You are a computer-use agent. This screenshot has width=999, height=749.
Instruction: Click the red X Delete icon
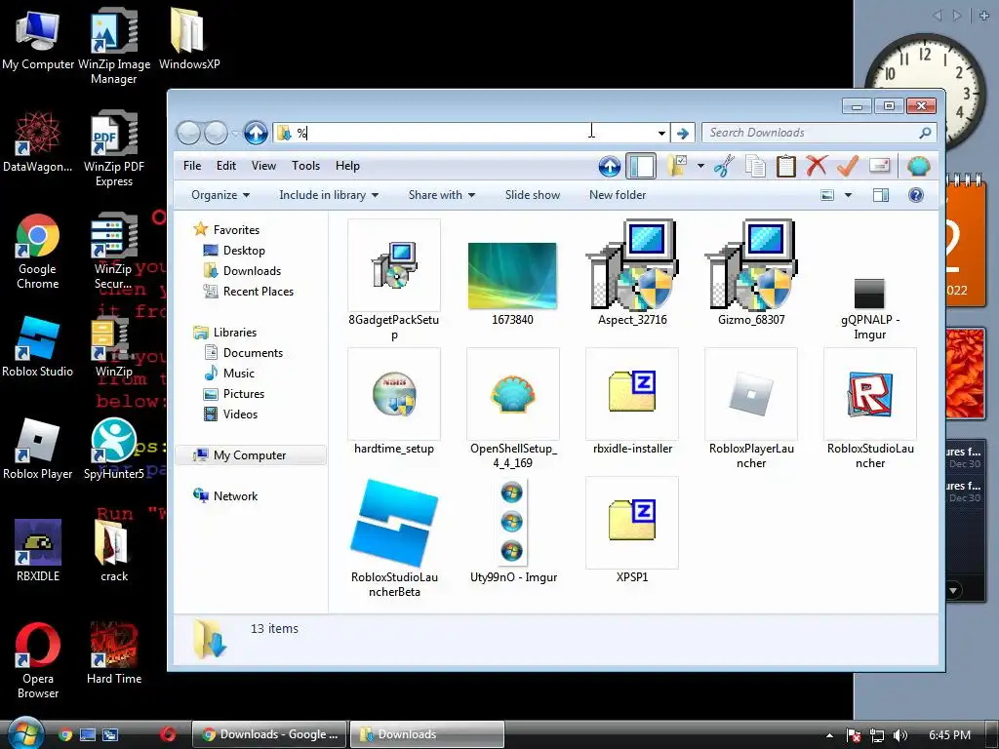[x=817, y=166]
